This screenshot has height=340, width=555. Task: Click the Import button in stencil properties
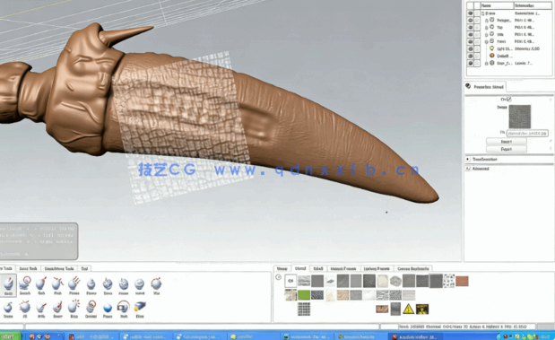[507, 142]
